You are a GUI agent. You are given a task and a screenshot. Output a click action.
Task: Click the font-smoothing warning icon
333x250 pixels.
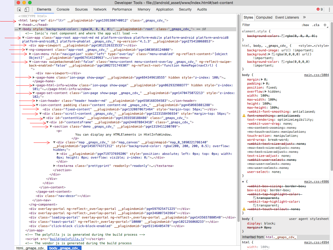(244, 116)
